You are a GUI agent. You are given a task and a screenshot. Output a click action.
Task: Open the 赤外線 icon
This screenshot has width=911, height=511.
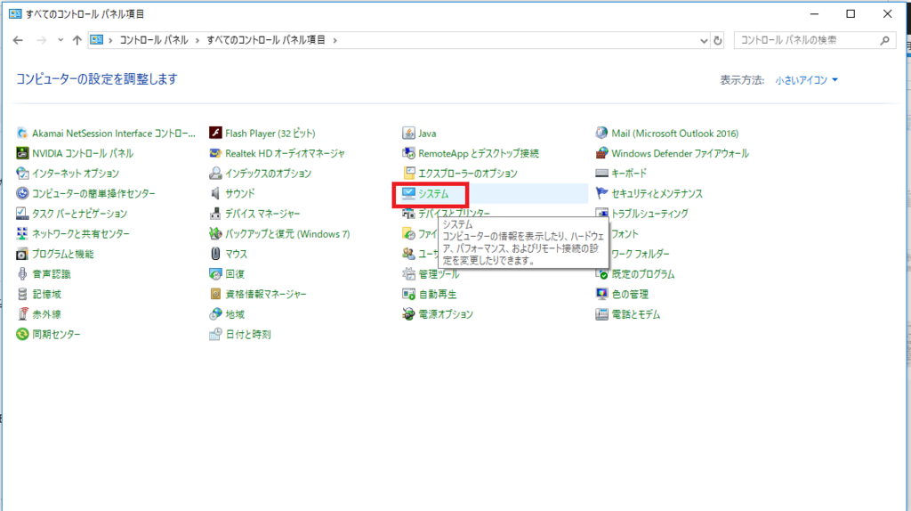click(22, 314)
